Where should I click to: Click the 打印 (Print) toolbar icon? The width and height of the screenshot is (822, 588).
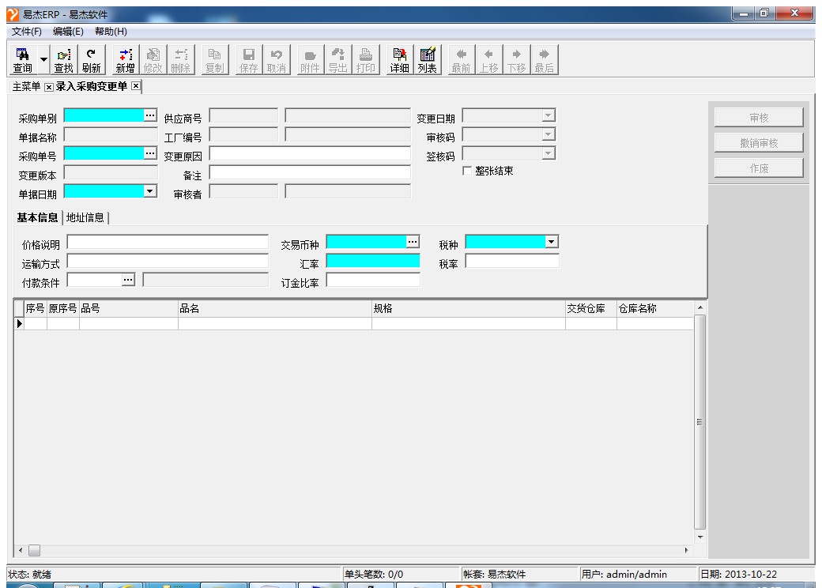point(365,60)
